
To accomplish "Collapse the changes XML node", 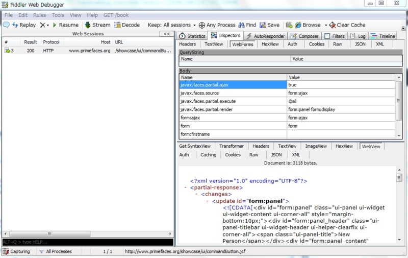I will click(x=196, y=194).
